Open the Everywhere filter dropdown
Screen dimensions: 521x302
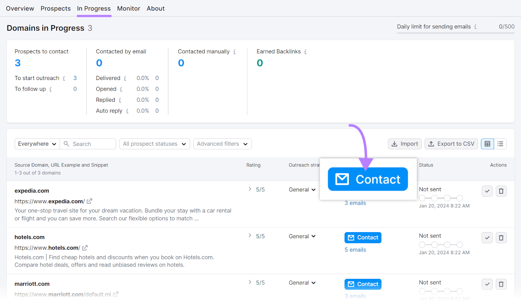[36, 144]
